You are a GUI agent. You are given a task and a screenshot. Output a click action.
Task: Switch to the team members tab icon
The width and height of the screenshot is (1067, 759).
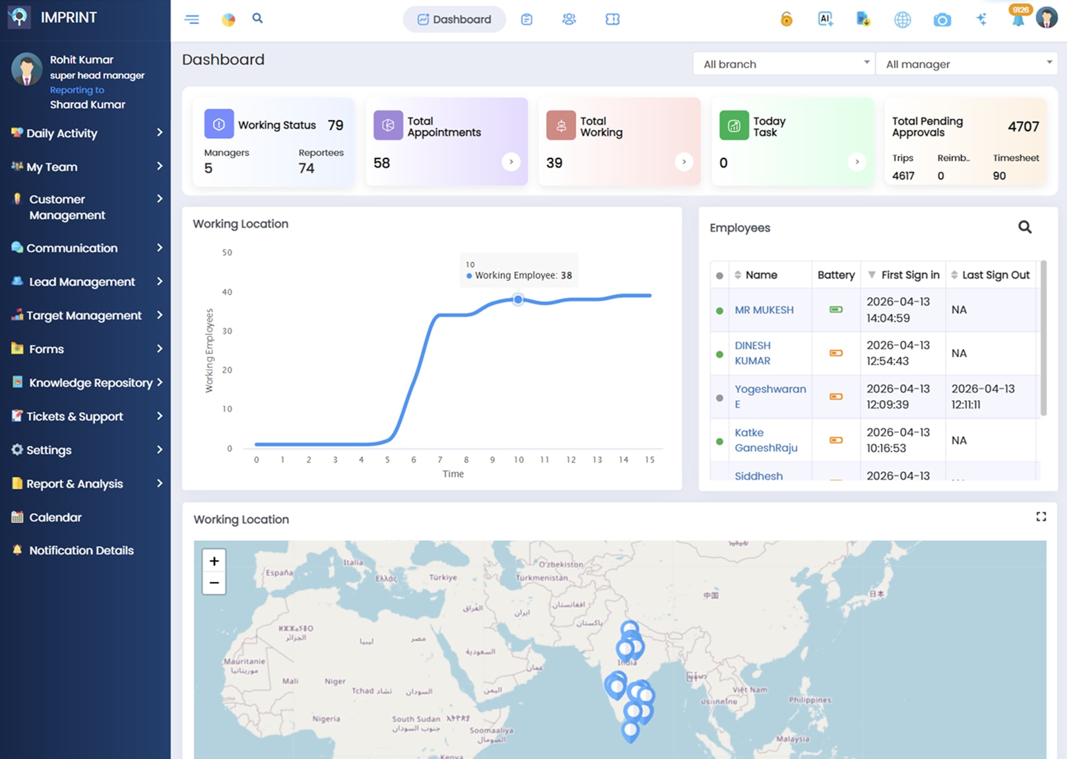569,19
